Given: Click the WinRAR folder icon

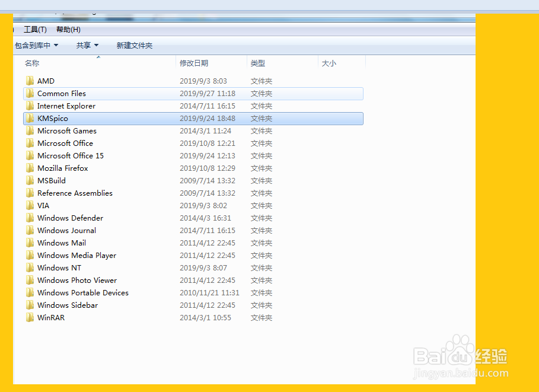Looking at the screenshot, I should tap(30, 317).
